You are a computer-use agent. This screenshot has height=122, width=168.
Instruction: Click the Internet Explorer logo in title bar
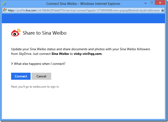coord(4,3)
